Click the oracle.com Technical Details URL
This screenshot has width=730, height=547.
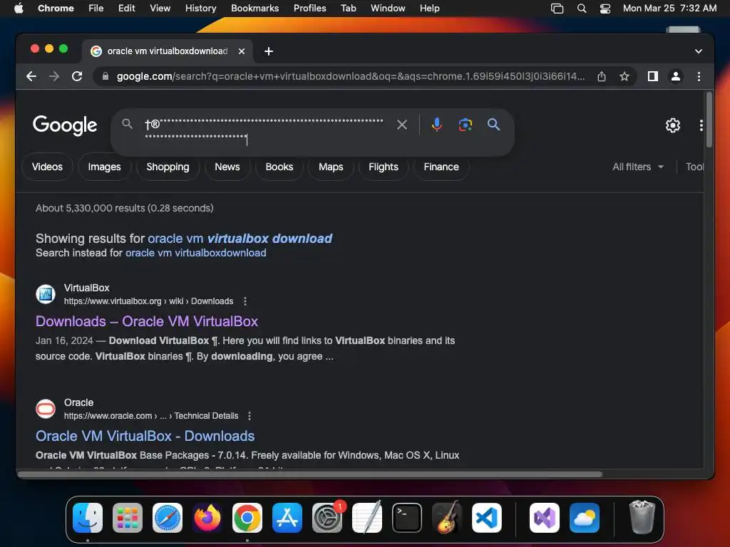pos(151,416)
